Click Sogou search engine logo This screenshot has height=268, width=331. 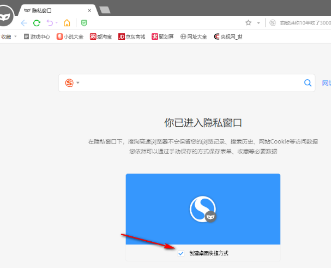69,82
